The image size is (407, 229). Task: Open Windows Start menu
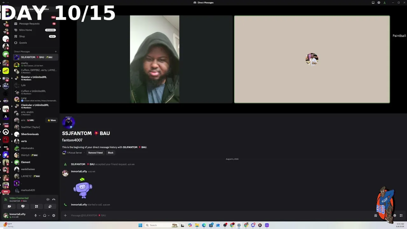tap(140, 225)
